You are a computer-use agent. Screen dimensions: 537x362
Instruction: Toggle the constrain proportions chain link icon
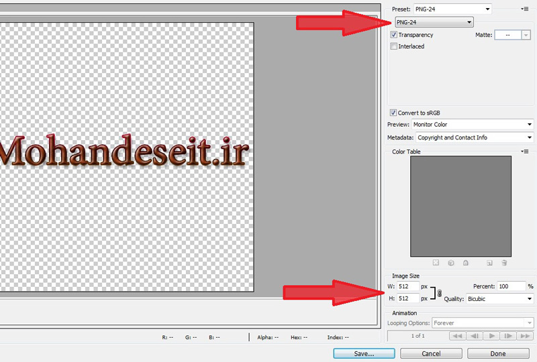440,293
